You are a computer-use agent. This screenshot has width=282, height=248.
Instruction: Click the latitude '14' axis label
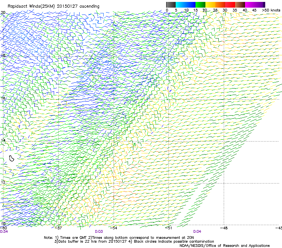pyautogui.click(x=3, y=140)
